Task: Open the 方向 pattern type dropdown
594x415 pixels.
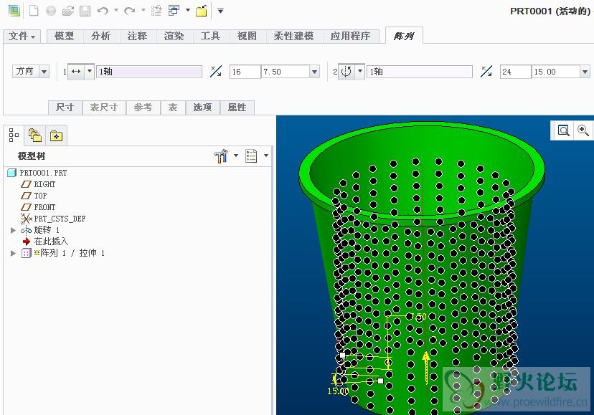Action: (x=44, y=72)
